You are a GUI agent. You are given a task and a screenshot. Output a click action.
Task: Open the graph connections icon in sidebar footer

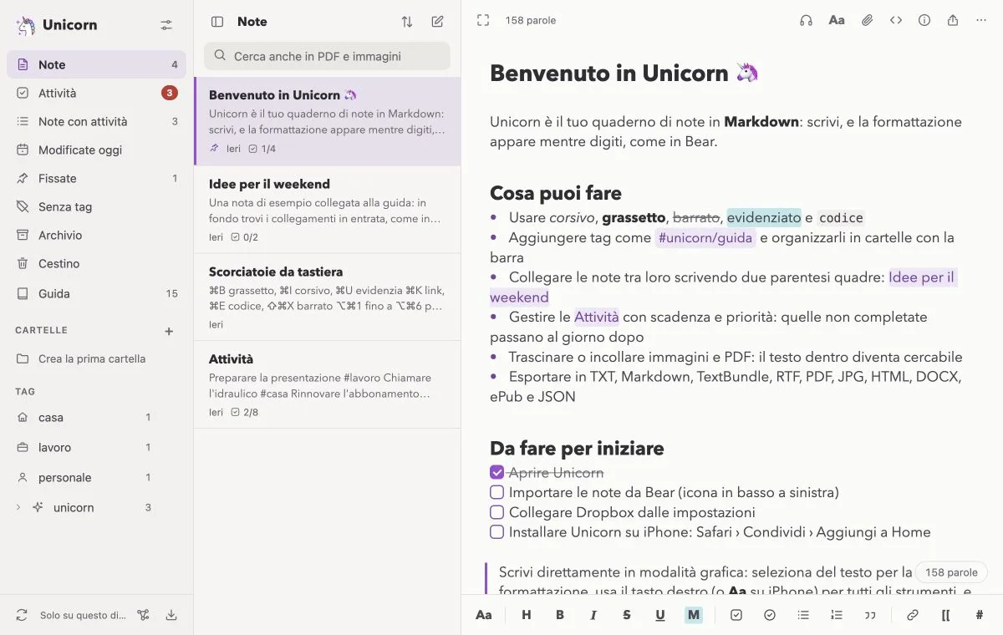pyautogui.click(x=144, y=615)
